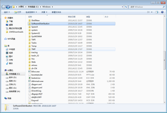Toggle the preview pane icon
The width and height of the screenshot is (167, 113).
point(157,12)
